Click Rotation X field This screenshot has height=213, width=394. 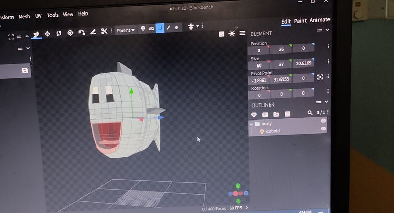[259, 95]
